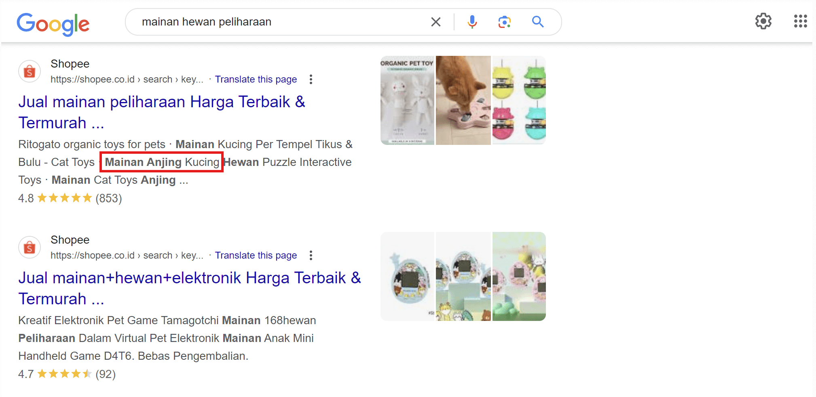
Task: Clear the search query with the X icon
Action: (x=436, y=22)
